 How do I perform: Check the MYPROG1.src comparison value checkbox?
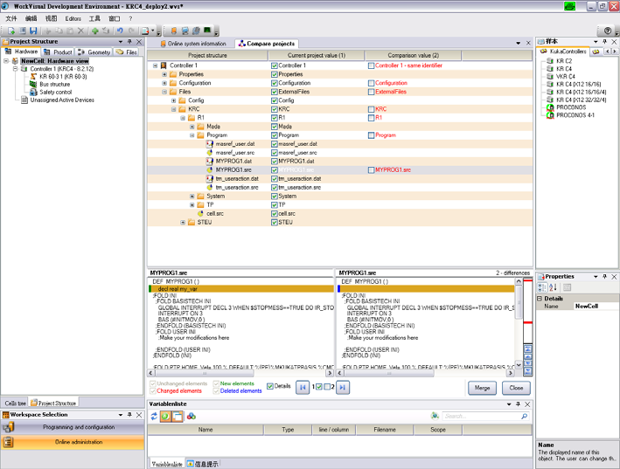371,170
